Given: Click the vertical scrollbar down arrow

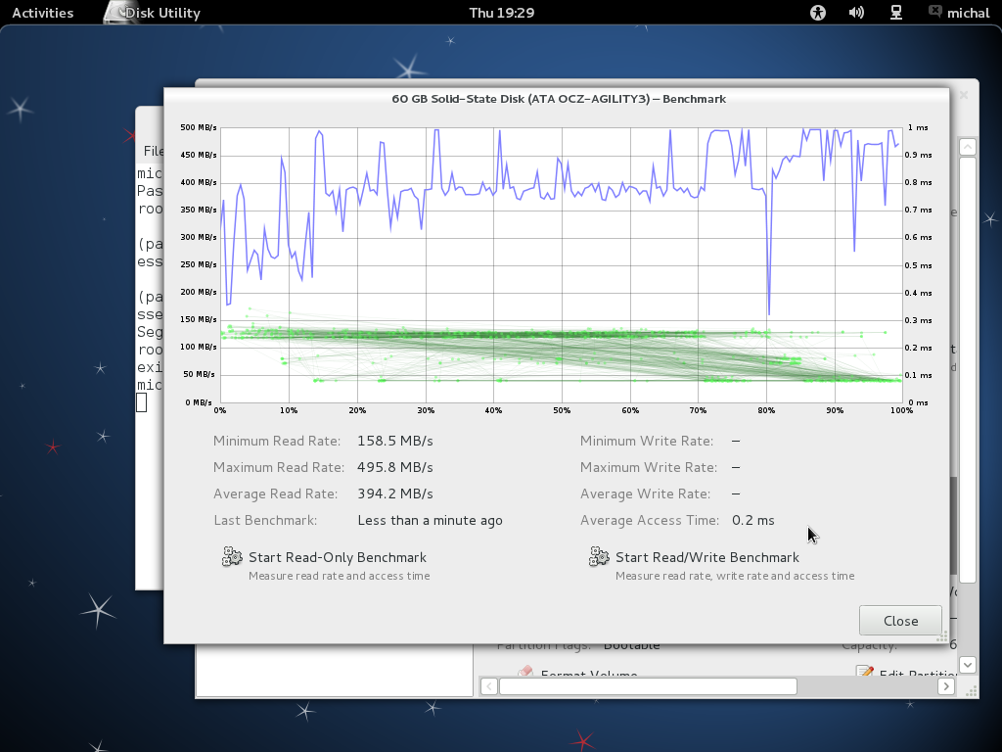Looking at the screenshot, I should point(967,665).
